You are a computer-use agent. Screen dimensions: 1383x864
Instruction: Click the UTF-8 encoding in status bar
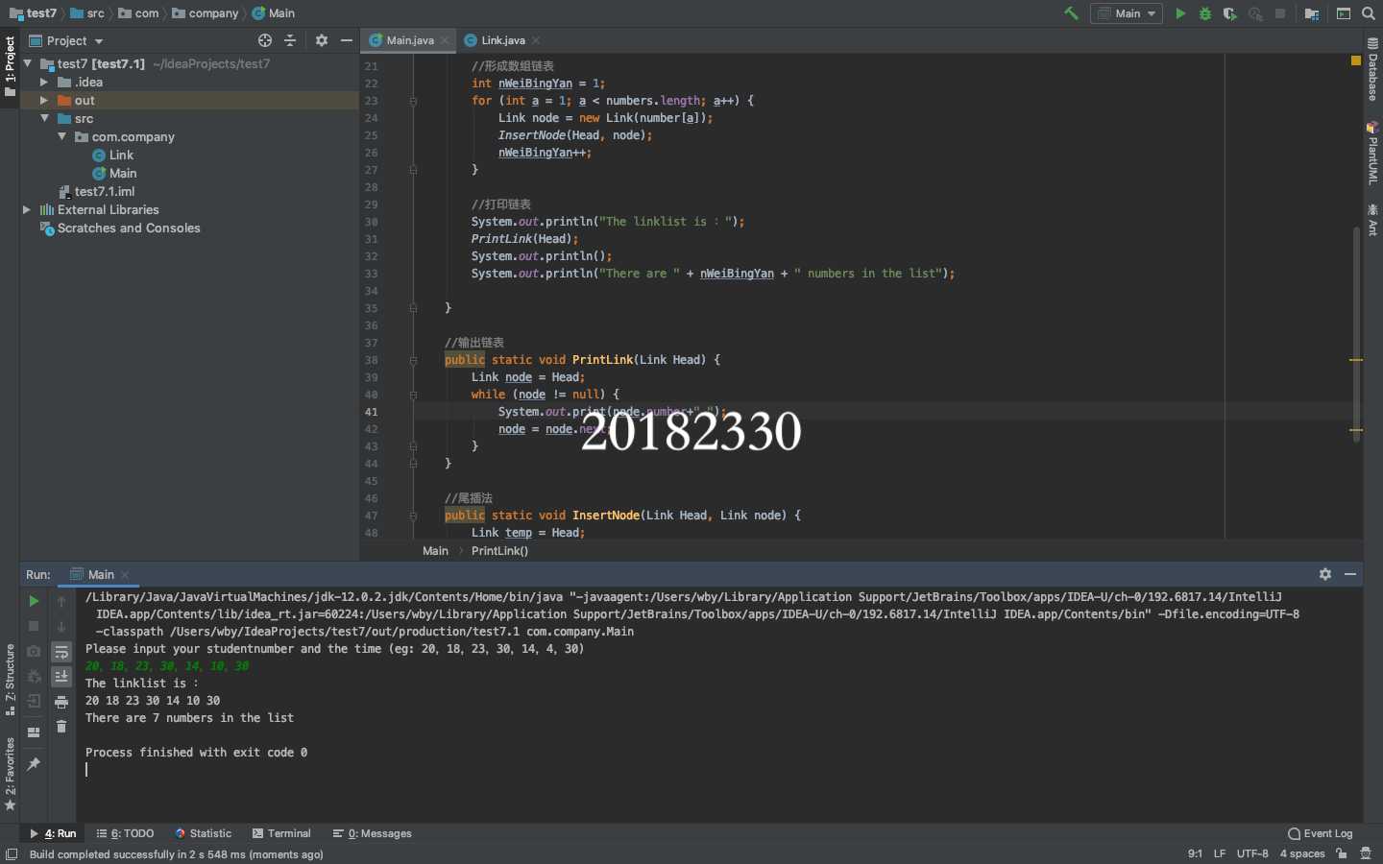point(1252,853)
